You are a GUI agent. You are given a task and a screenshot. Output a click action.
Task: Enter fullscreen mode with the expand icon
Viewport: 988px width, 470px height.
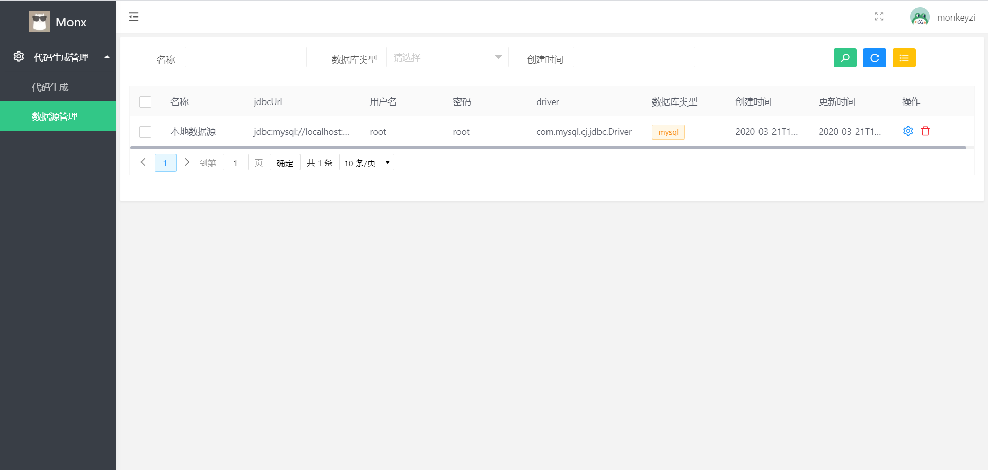(879, 17)
